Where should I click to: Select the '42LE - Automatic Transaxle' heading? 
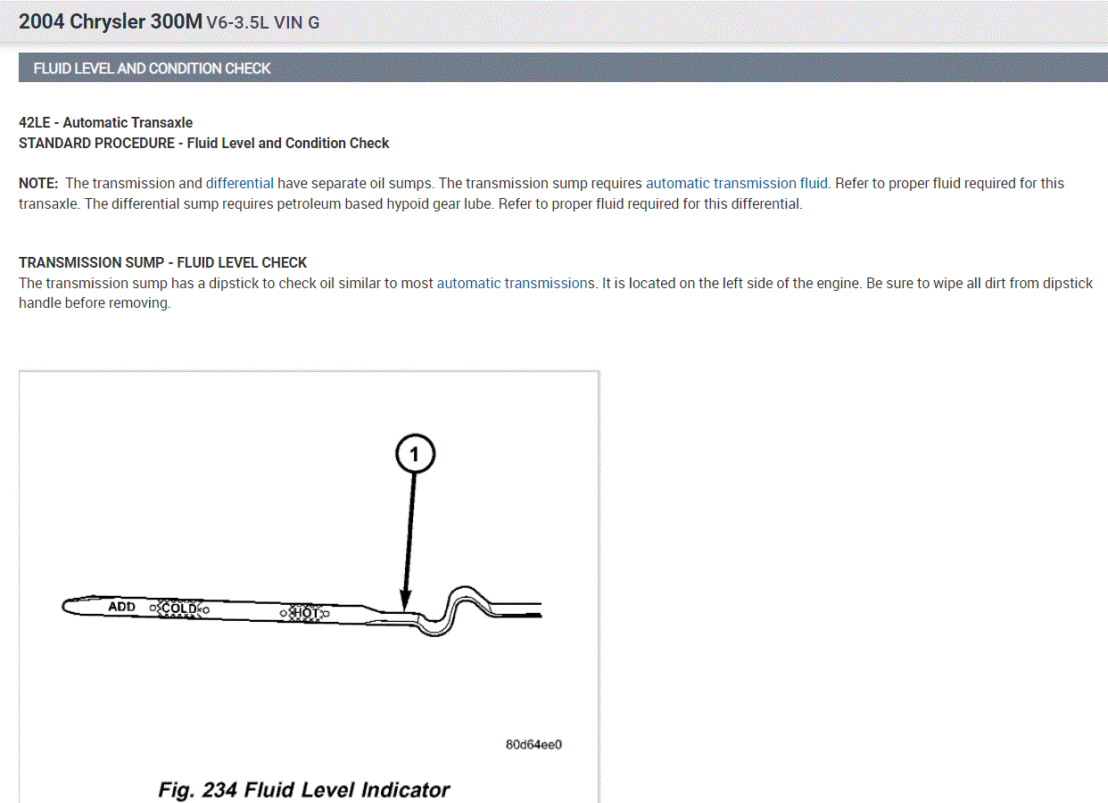tap(105, 122)
